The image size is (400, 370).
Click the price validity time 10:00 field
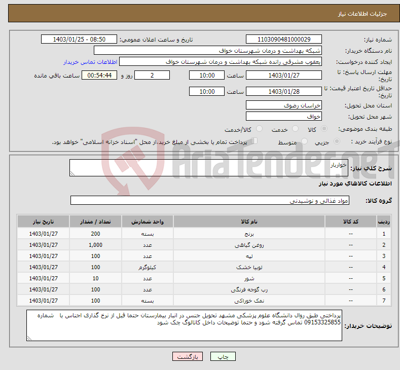tap(207, 91)
